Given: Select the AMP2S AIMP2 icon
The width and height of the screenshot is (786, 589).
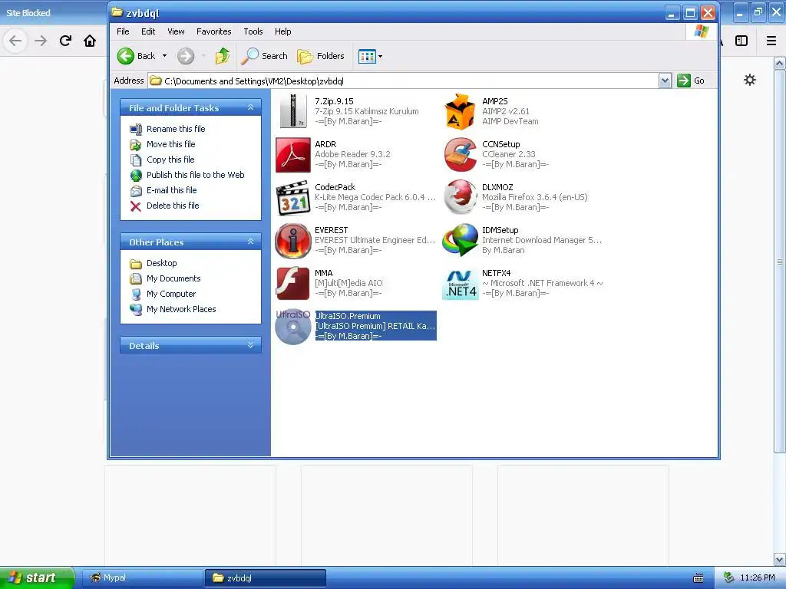Looking at the screenshot, I should (x=460, y=111).
